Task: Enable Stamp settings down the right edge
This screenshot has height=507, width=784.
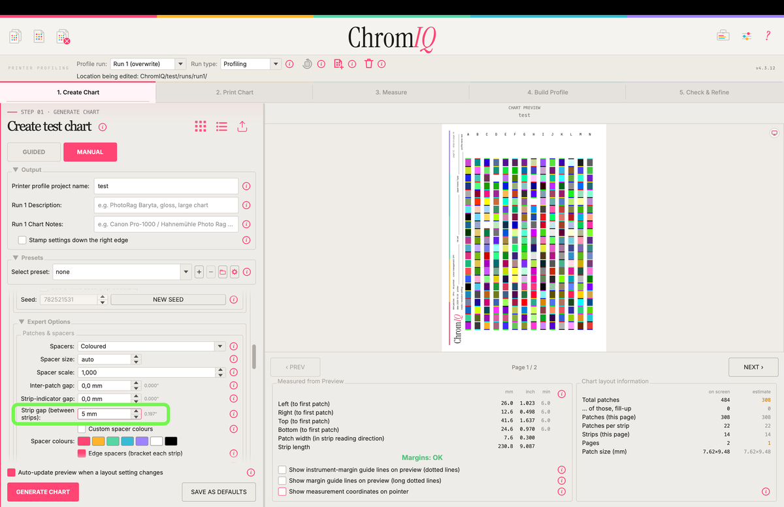Action: point(23,240)
